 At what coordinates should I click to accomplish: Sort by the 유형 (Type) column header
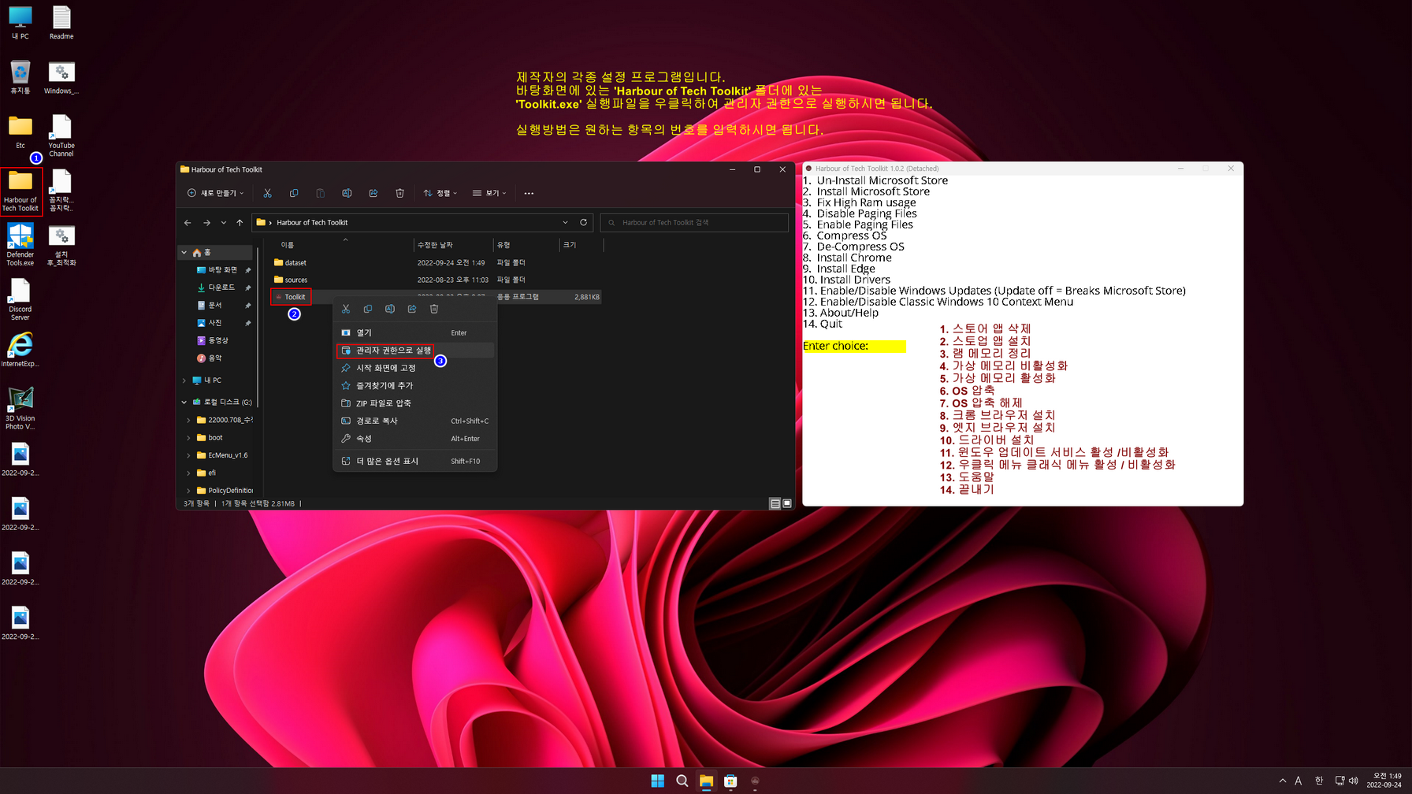[526, 245]
